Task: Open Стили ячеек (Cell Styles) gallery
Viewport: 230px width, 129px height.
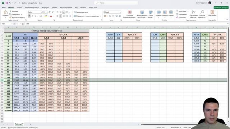Action: pos(151,14)
